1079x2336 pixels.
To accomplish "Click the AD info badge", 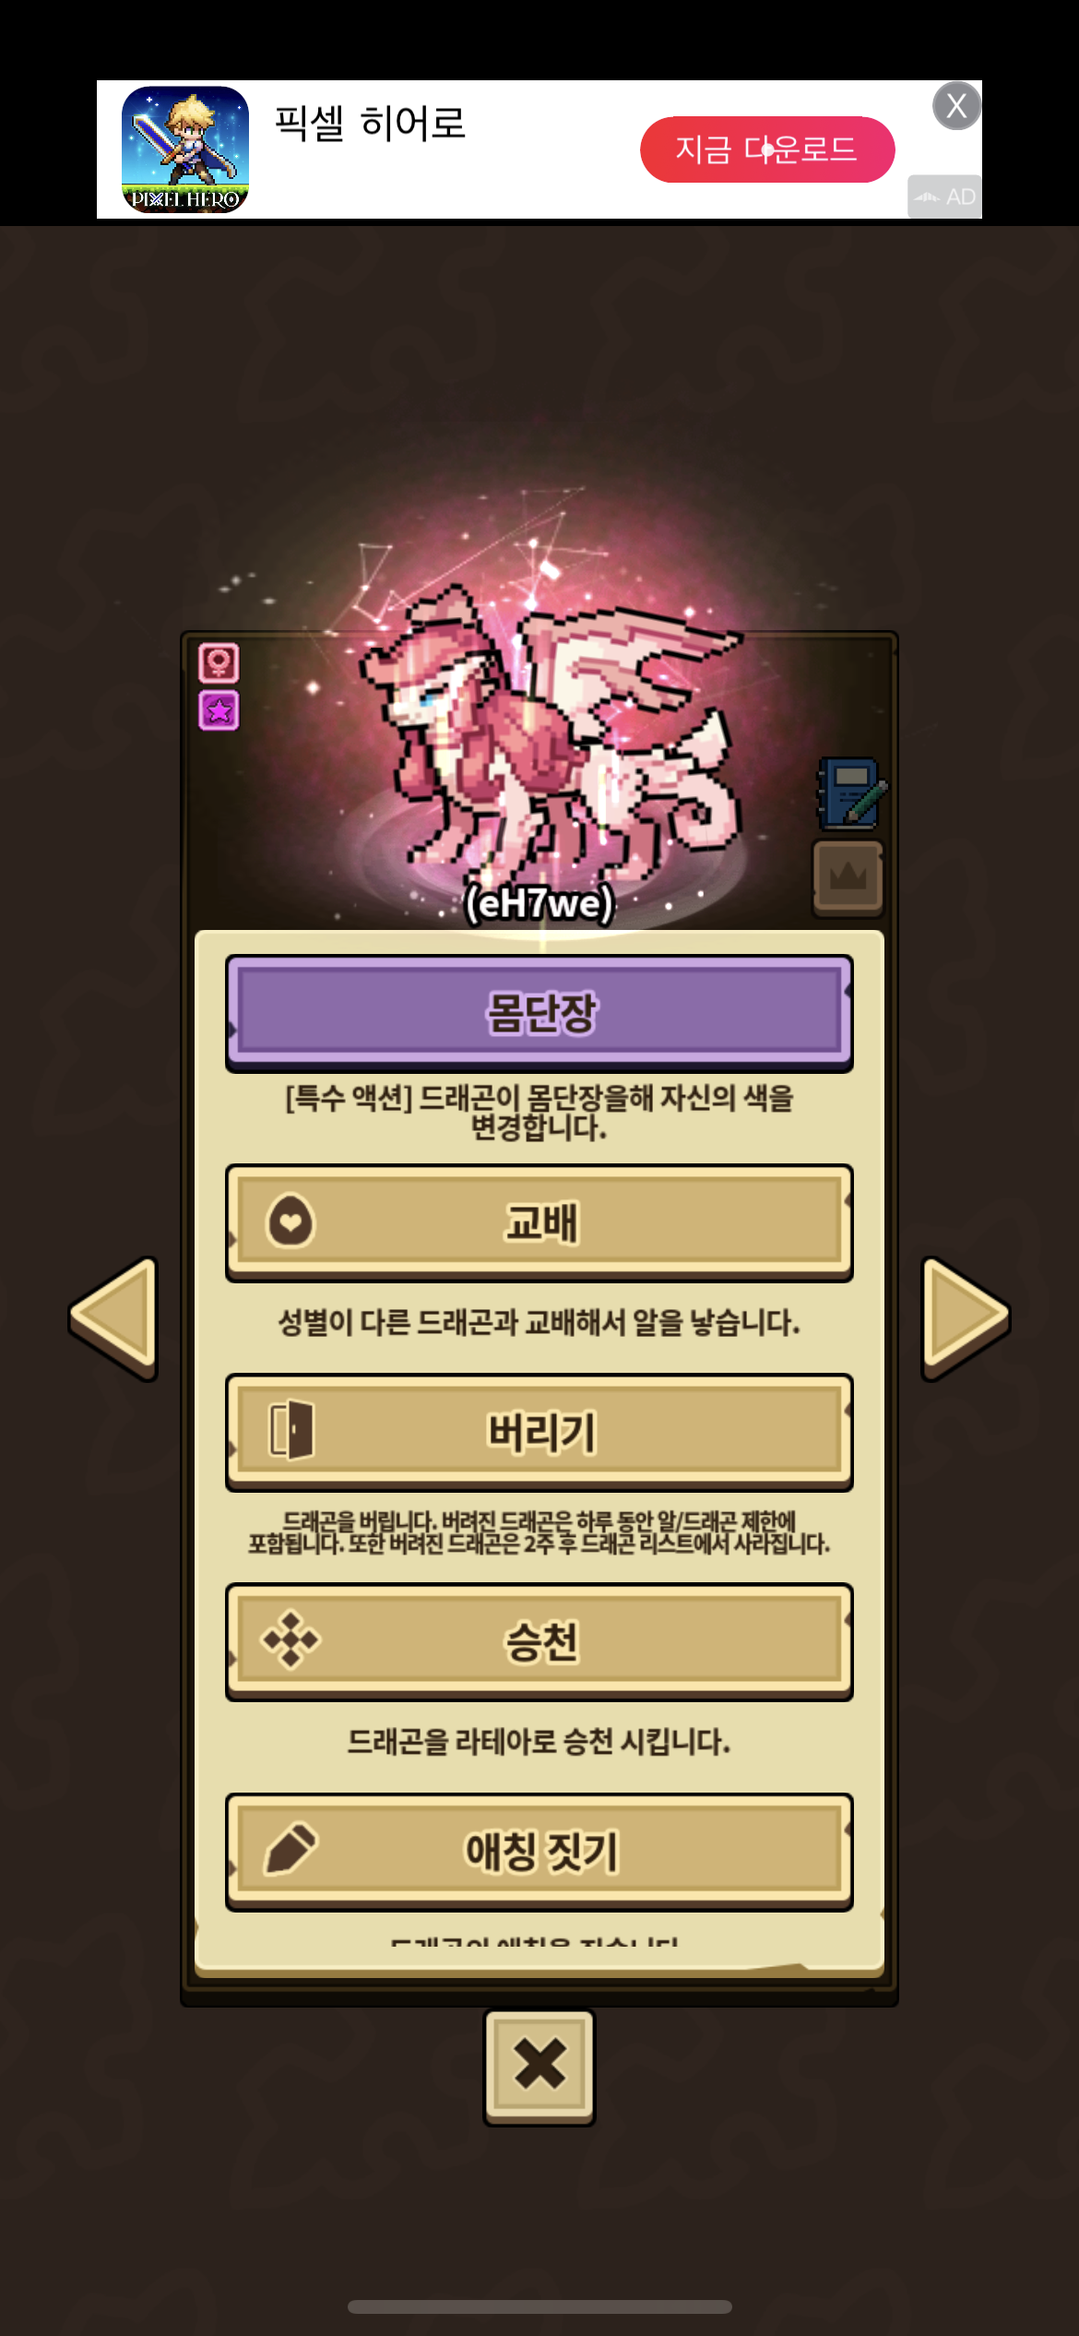I will pyautogui.click(x=944, y=197).
